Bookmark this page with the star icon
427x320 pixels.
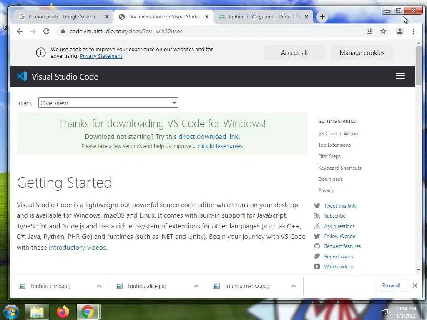coord(383,31)
